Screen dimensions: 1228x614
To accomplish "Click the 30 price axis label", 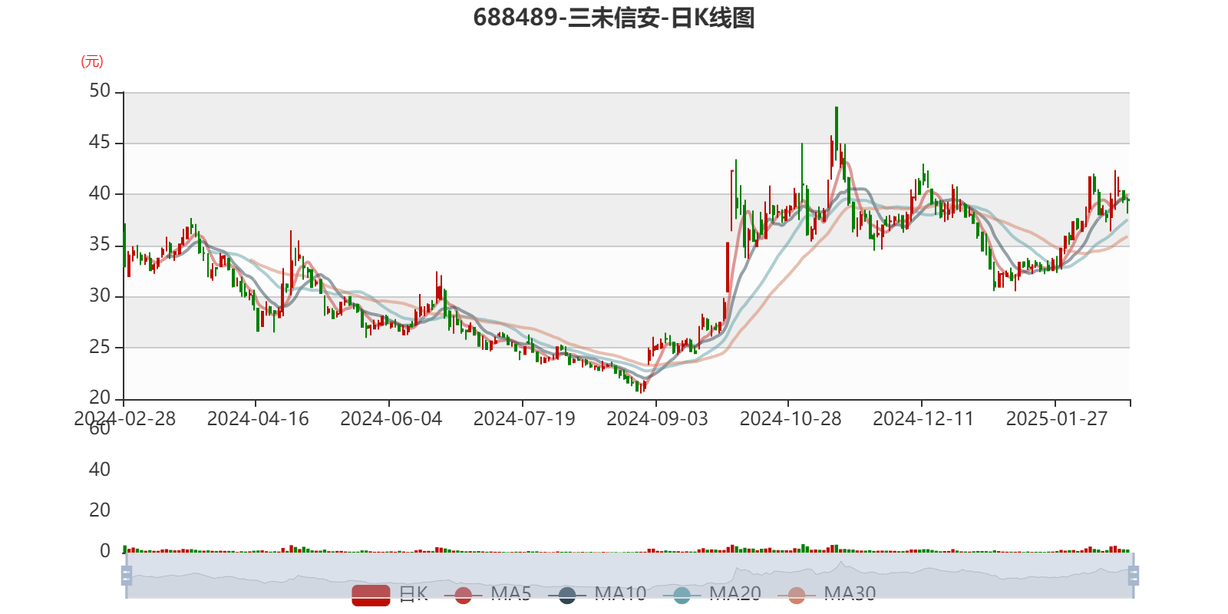I will point(100,295).
